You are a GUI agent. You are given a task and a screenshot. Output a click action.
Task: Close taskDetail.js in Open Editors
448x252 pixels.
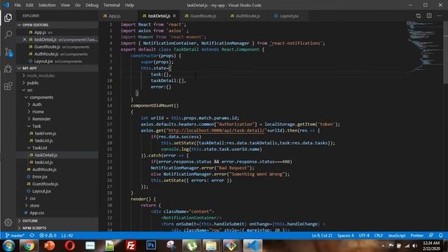point(24,39)
